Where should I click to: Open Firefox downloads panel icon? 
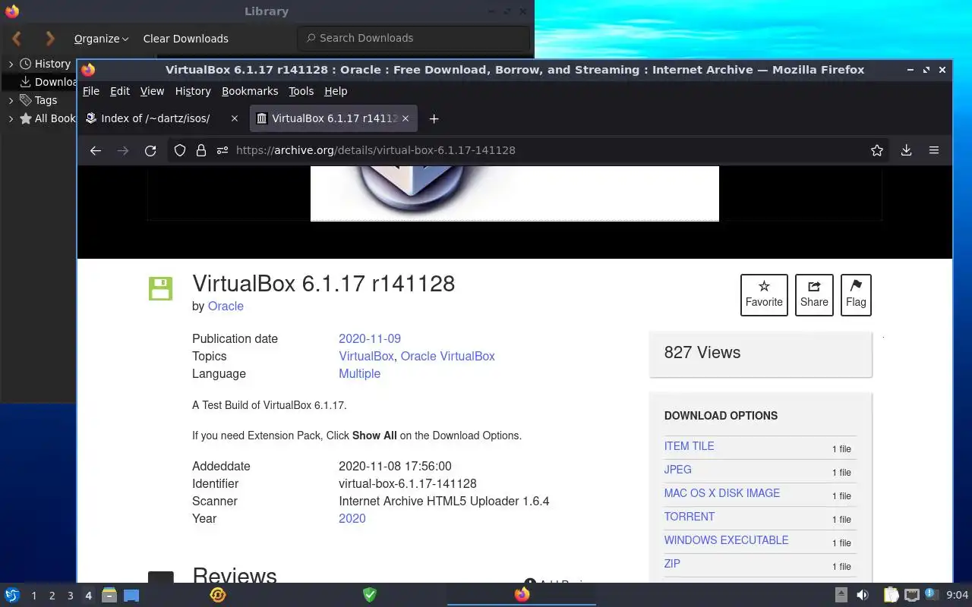click(x=906, y=150)
